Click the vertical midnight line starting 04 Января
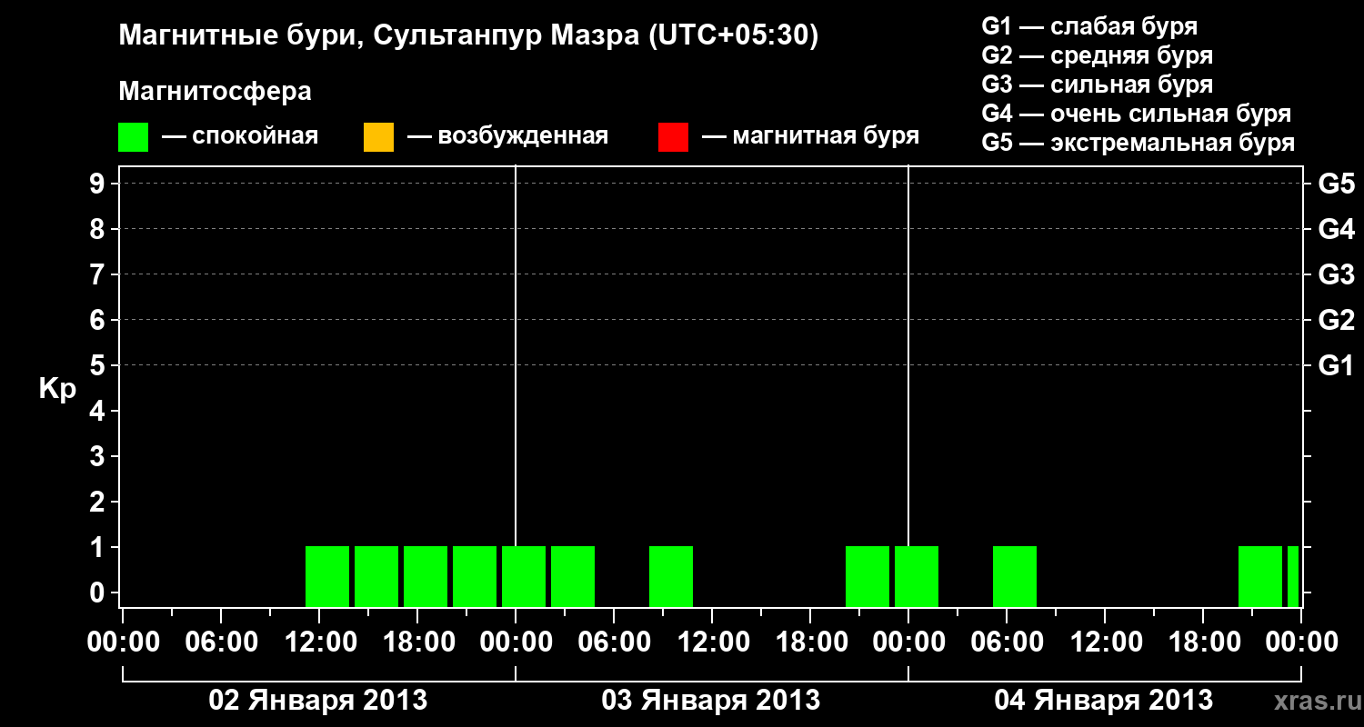1364x727 pixels. 908,354
